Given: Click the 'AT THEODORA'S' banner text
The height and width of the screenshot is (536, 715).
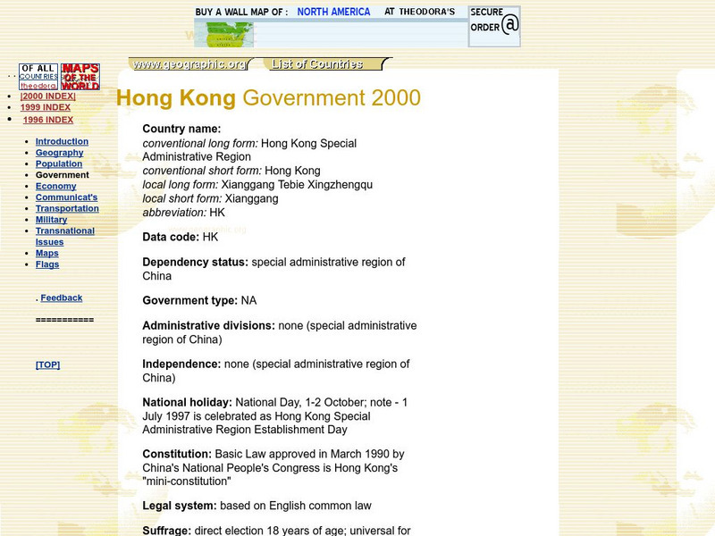Looking at the screenshot, I should [419, 12].
